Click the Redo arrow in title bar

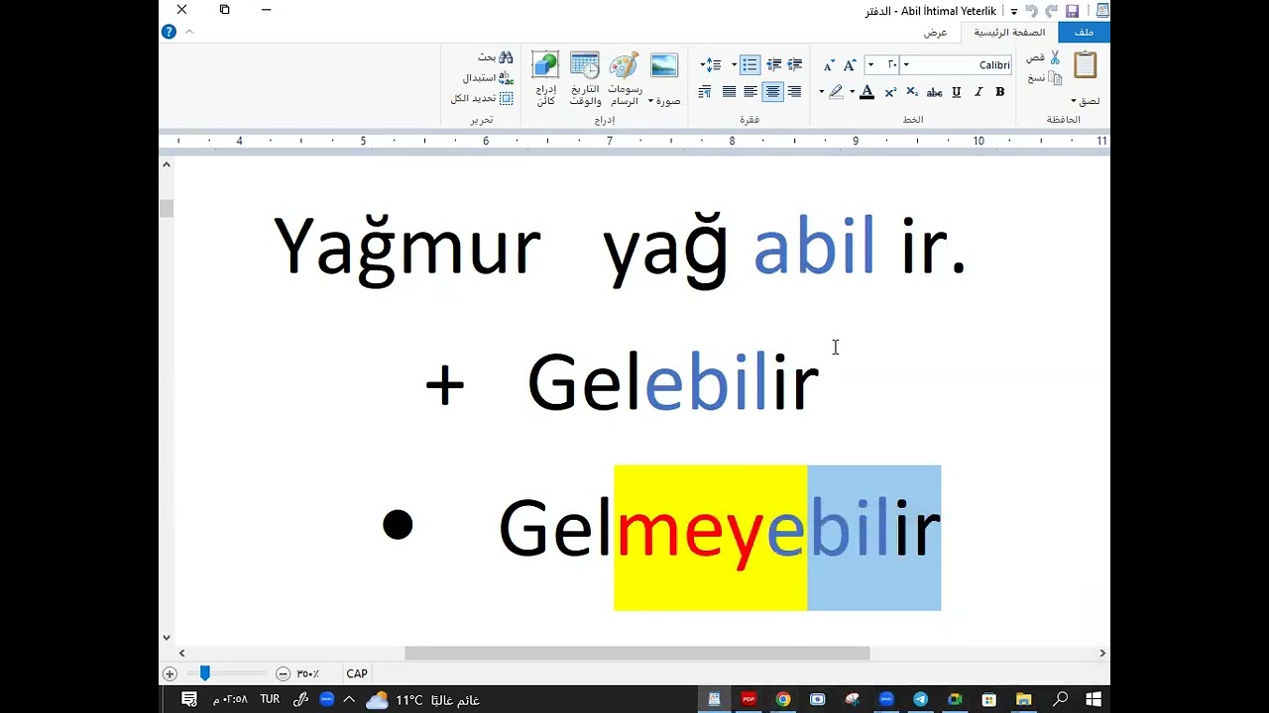pyautogui.click(x=1051, y=11)
